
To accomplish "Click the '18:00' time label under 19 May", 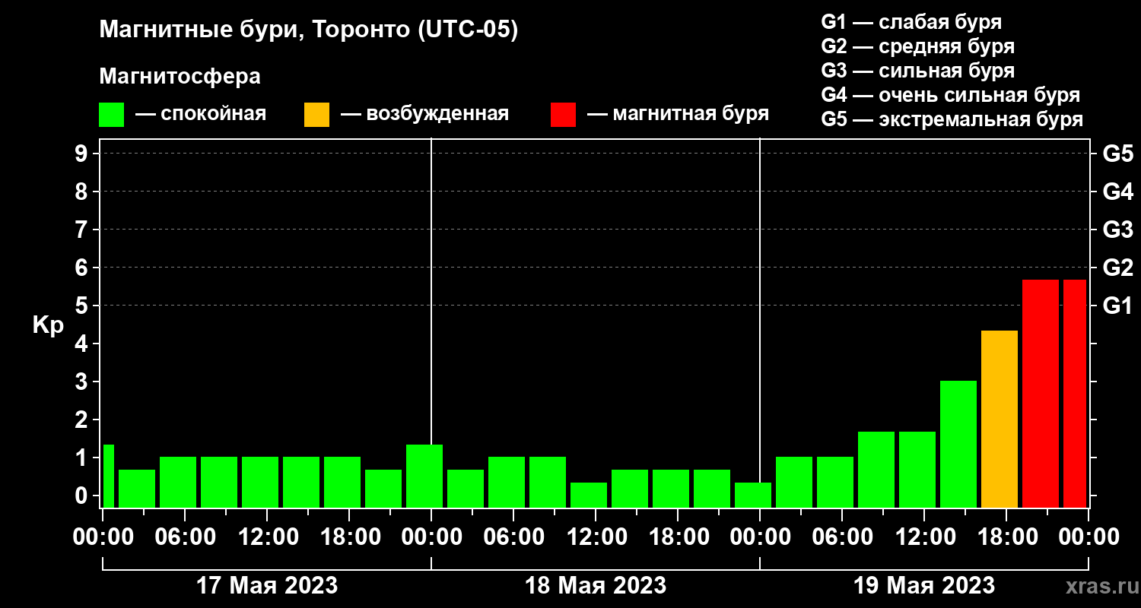I will click(1006, 537).
